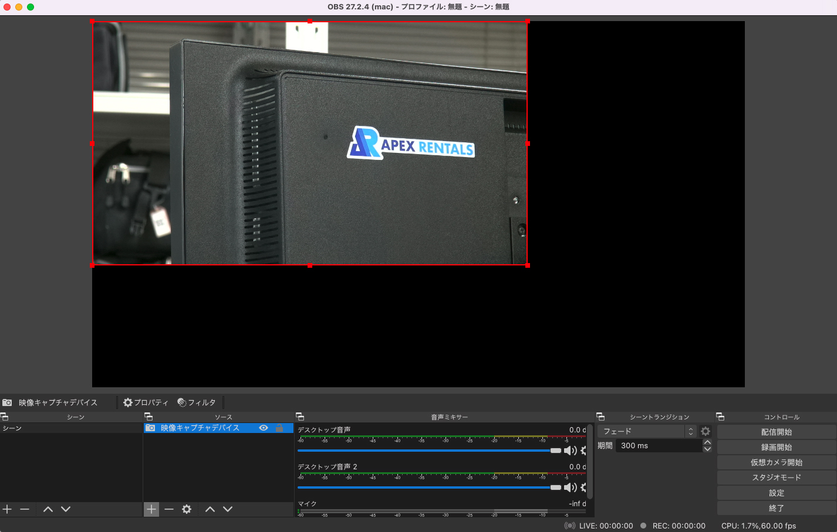Select the シーン row in the scenes list

pos(71,428)
